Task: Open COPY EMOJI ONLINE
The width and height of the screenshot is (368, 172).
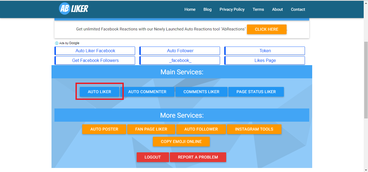Action: pyautogui.click(x=181, y=142)
